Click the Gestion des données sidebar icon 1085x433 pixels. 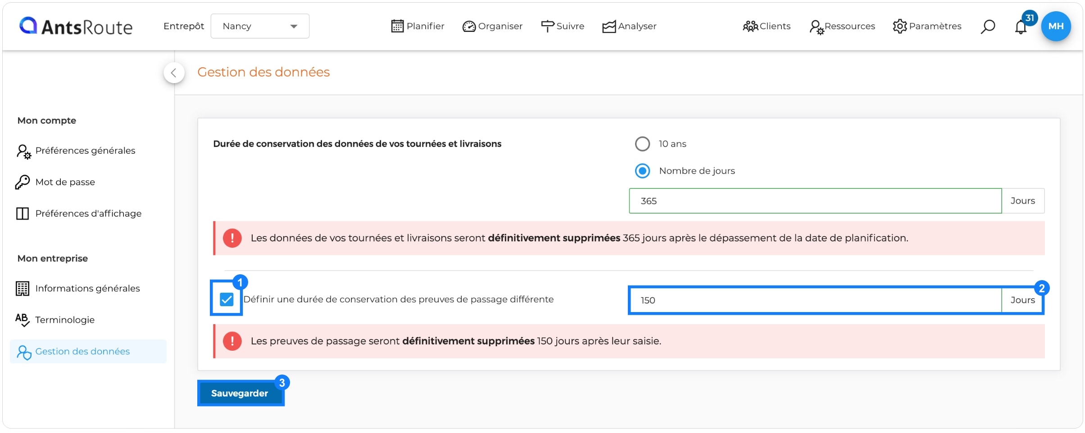click(x=24, y=352)
